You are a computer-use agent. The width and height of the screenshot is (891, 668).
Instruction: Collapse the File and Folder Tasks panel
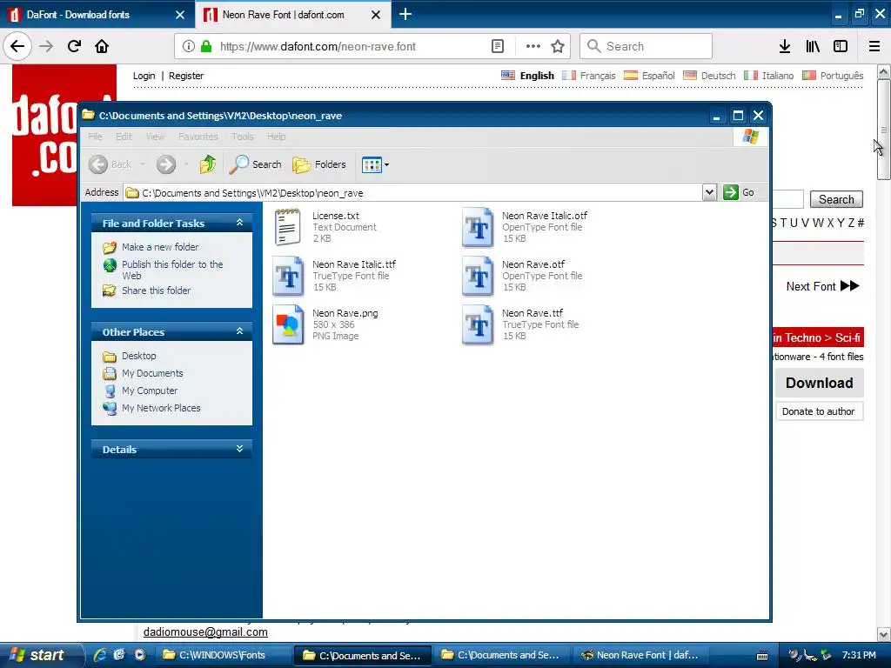[x=239, y=223]
